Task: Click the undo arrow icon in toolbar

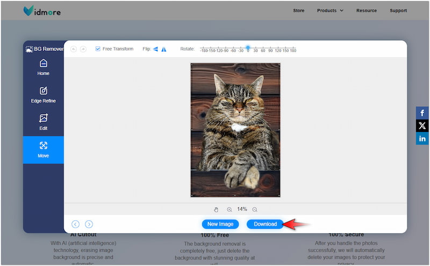Action: [x=74, y=49]
